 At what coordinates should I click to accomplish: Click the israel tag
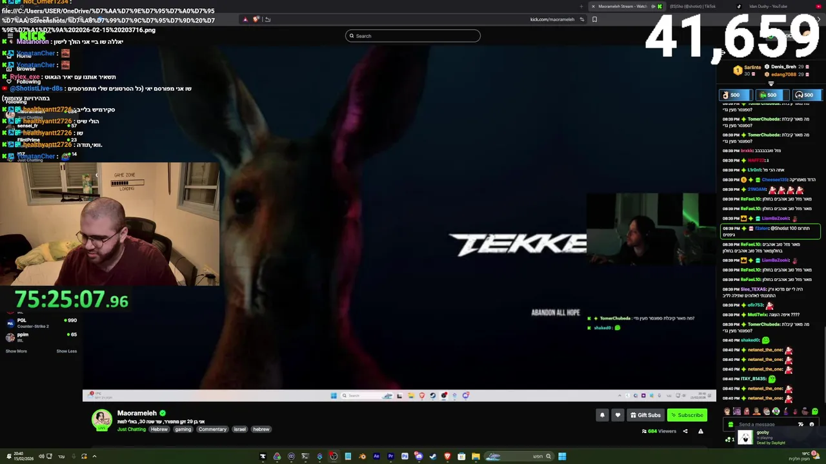click(239, 429)
